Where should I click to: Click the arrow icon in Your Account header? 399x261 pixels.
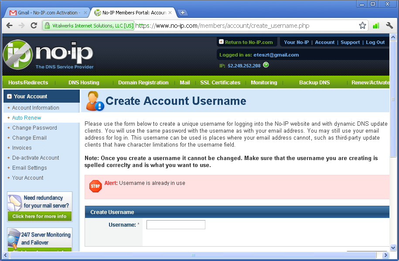pyautogui.click(x=10, y=97)
